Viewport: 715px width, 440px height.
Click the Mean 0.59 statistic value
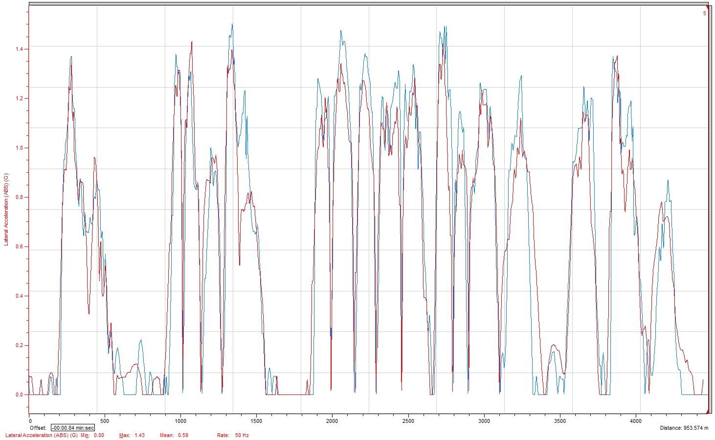coord(182,435)
